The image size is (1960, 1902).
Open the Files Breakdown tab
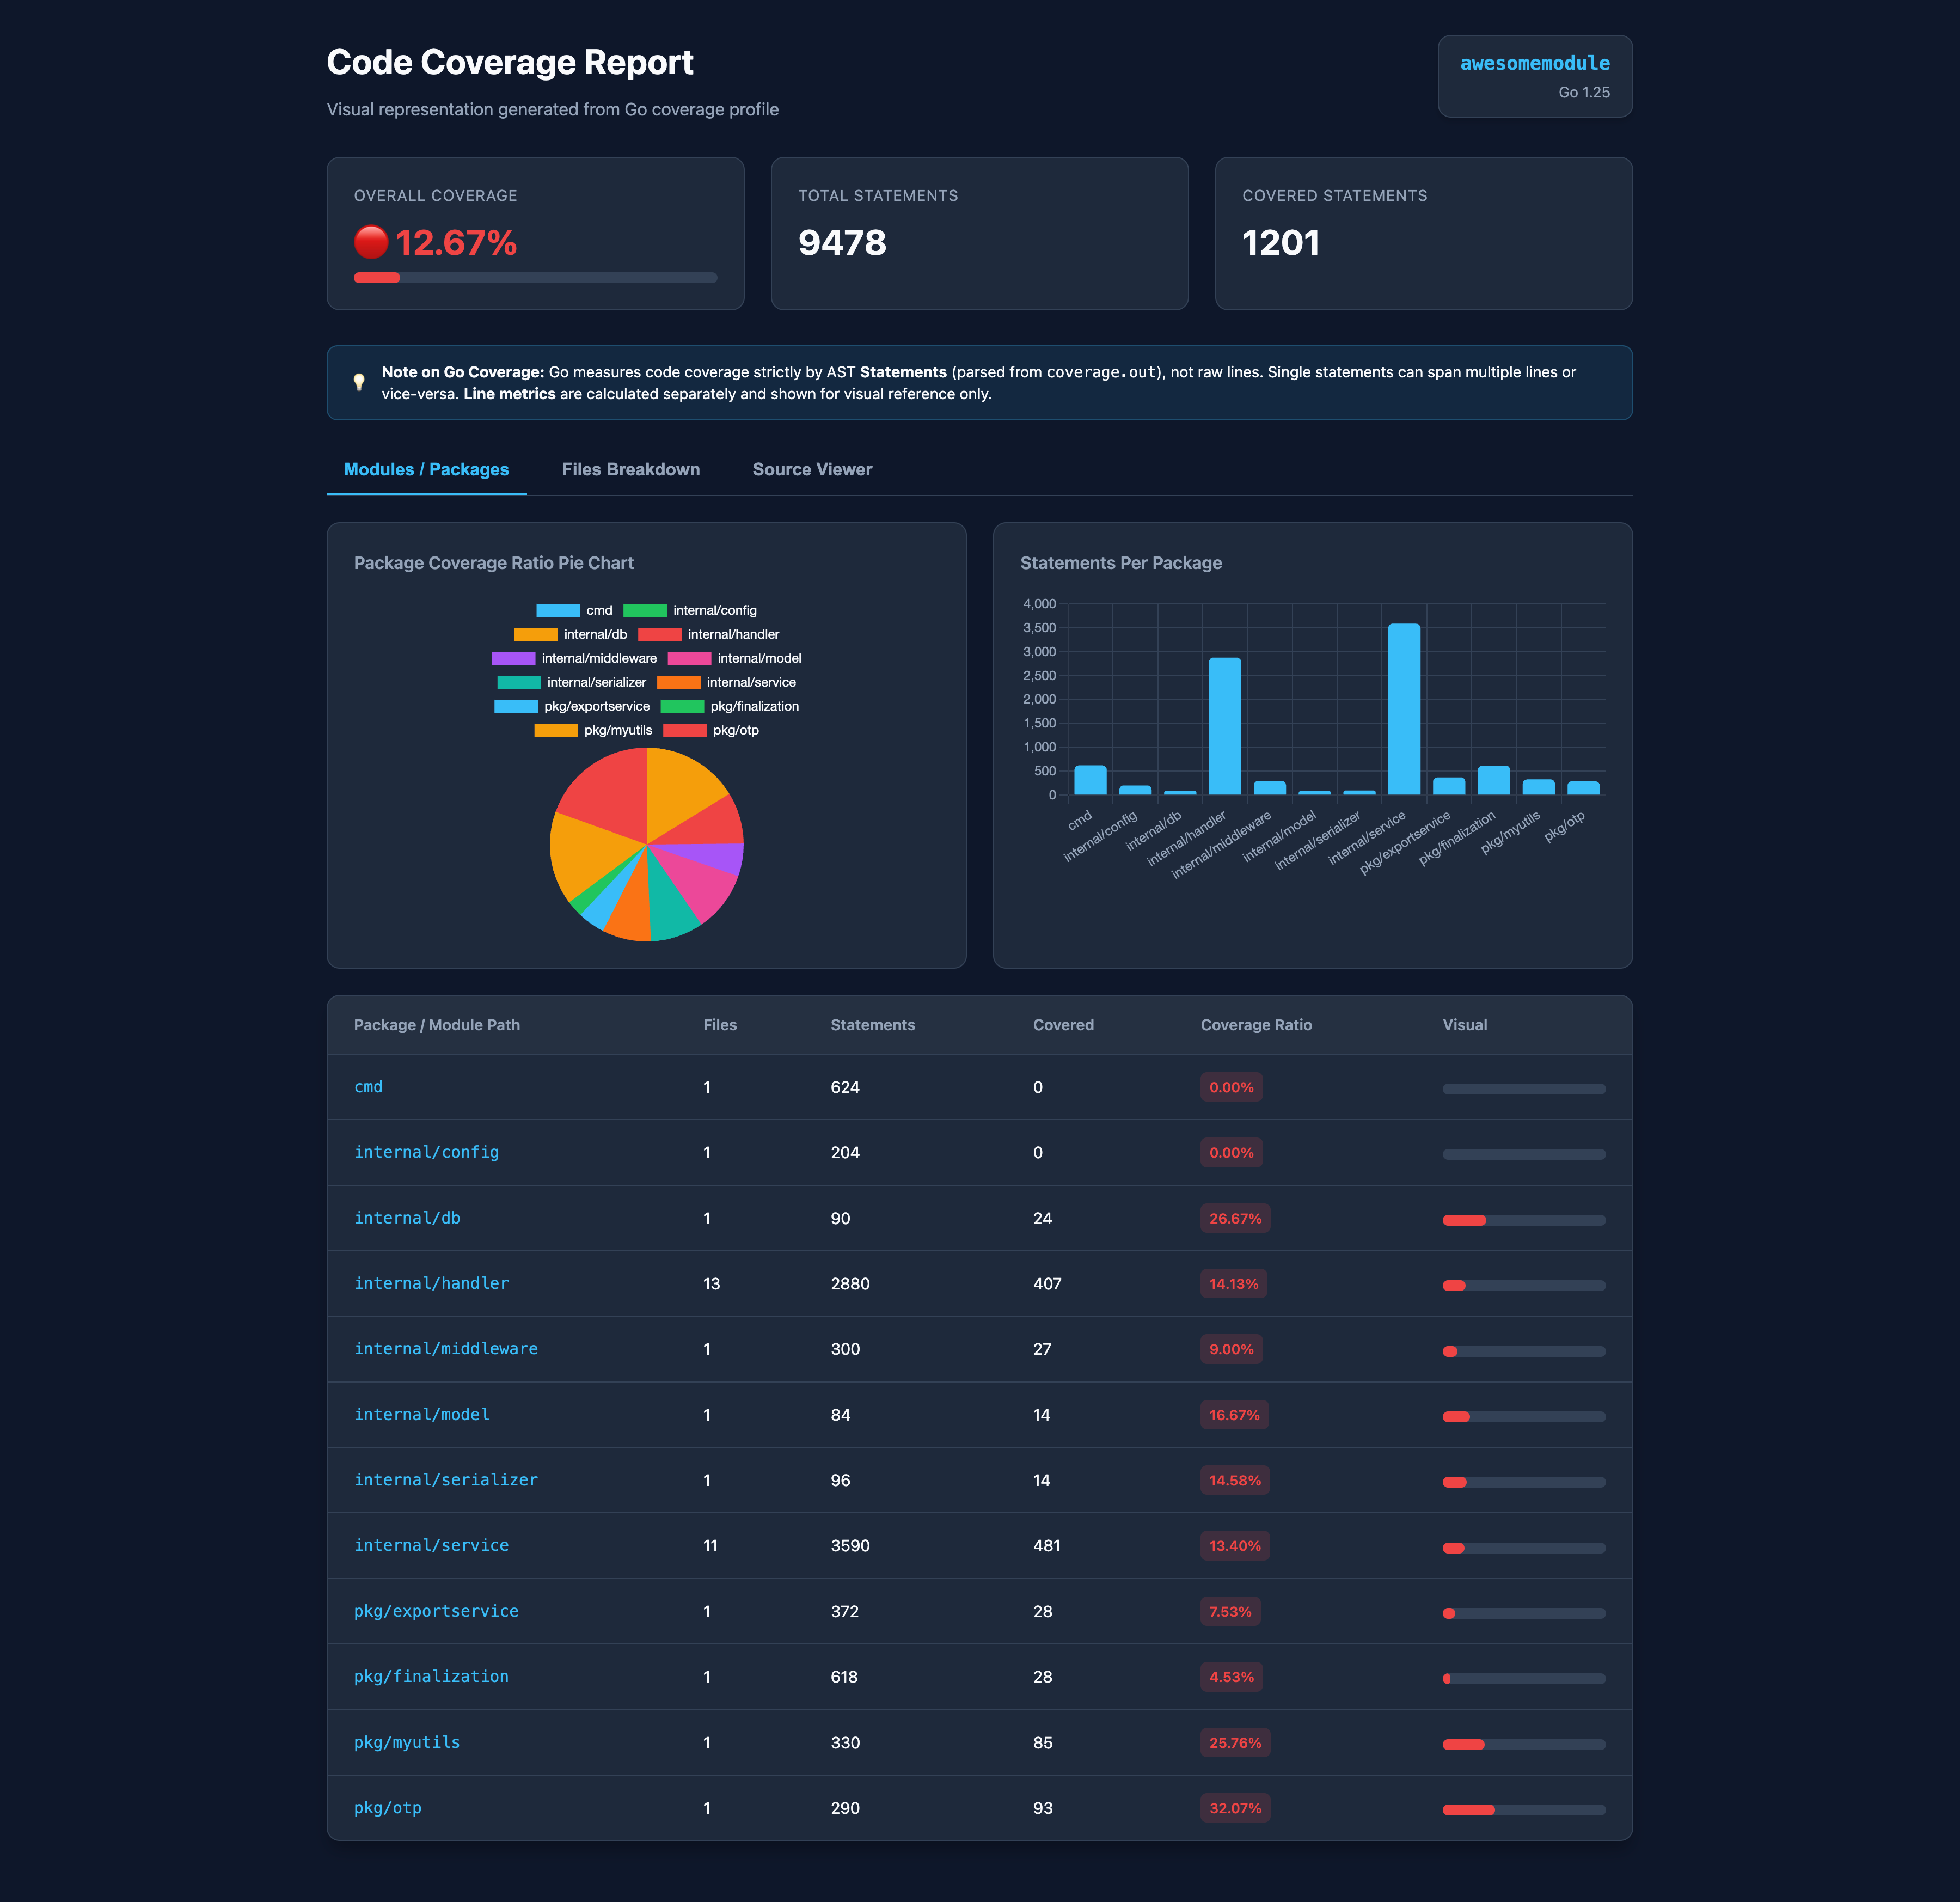pos(630,469)
